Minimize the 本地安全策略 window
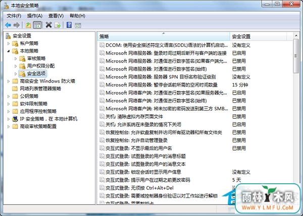Viewport: 303px width, 216px height. [x=267, y=4]
